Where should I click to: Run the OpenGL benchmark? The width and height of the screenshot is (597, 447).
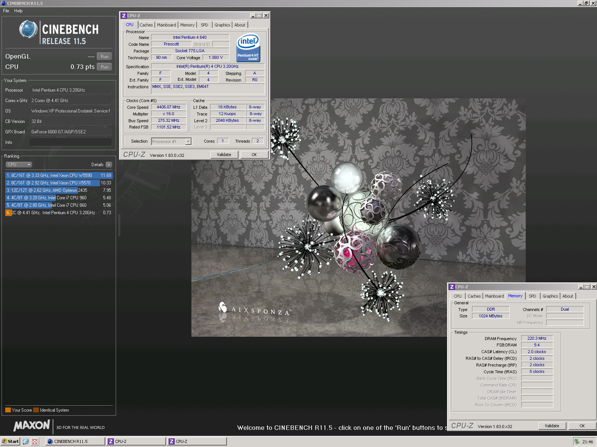tap(104, 57)
